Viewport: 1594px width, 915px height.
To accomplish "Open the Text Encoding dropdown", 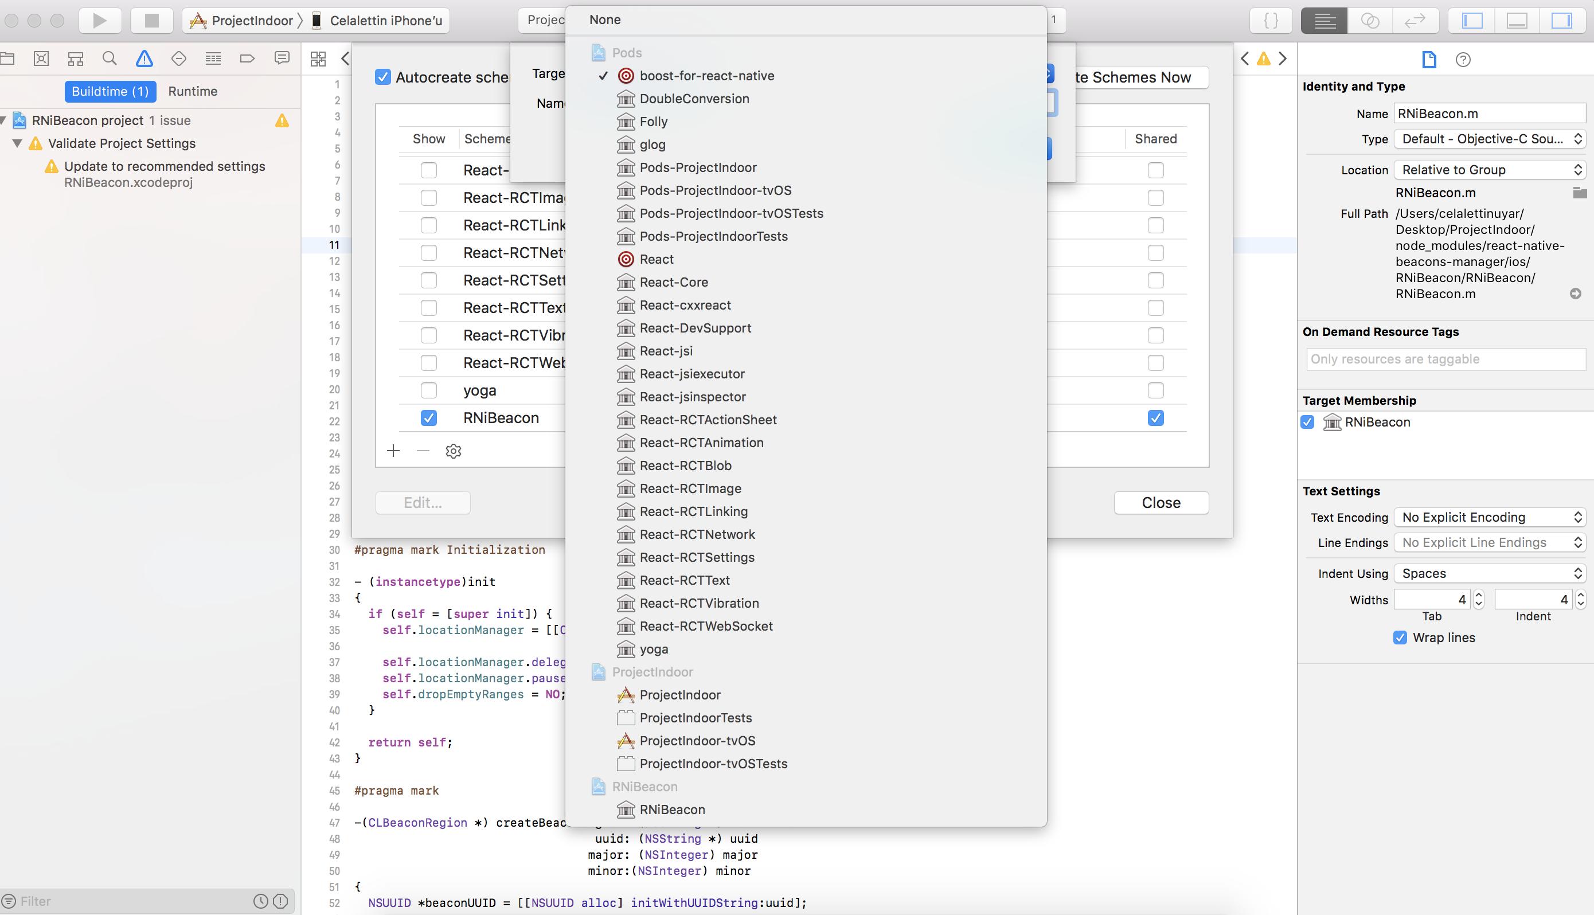I will (1490, 517).
